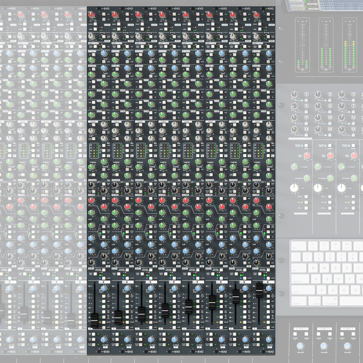
Task: Click SOLO button on first highlighted strip
Action: point(104,322)
